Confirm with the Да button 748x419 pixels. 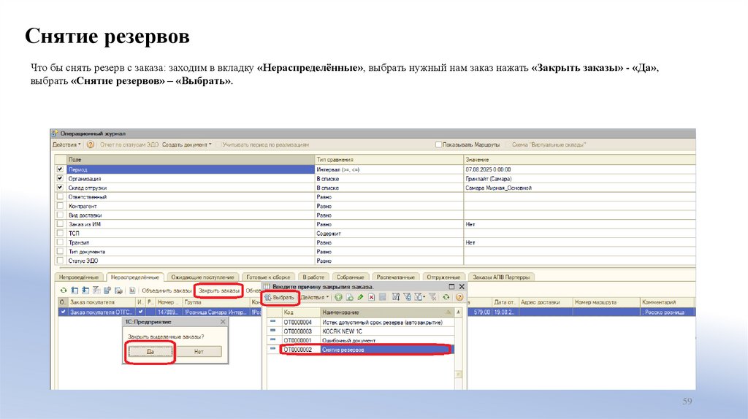tap(150, 351)
